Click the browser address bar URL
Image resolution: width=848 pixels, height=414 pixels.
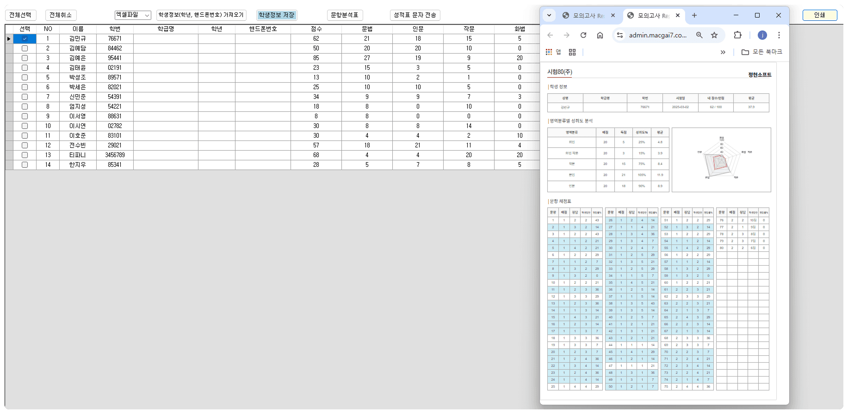point(657,35)
